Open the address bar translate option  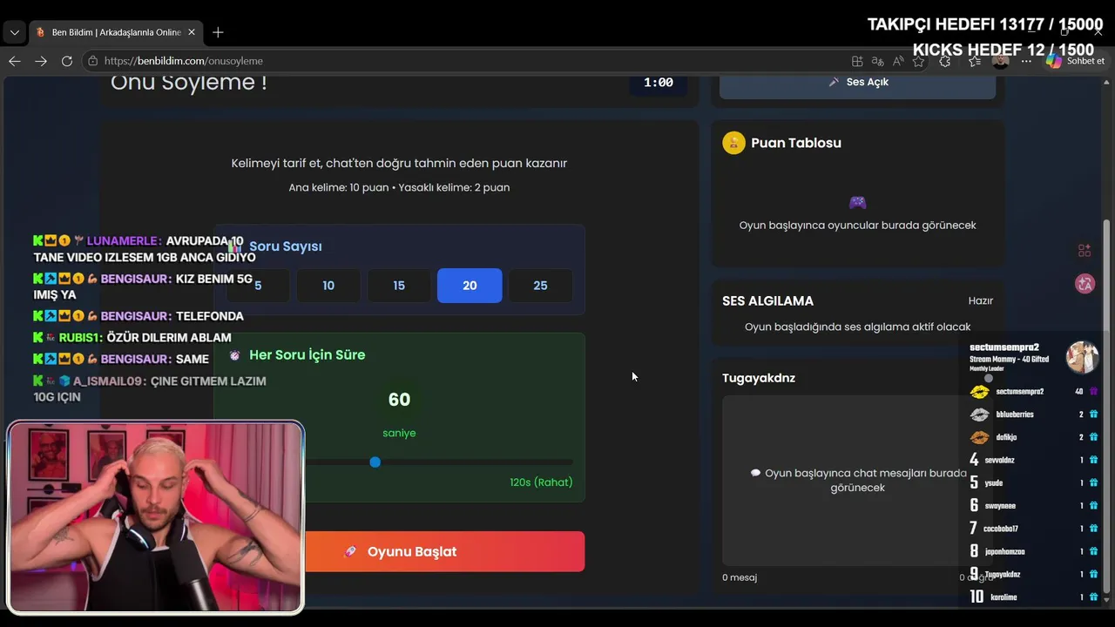point(877,61)
